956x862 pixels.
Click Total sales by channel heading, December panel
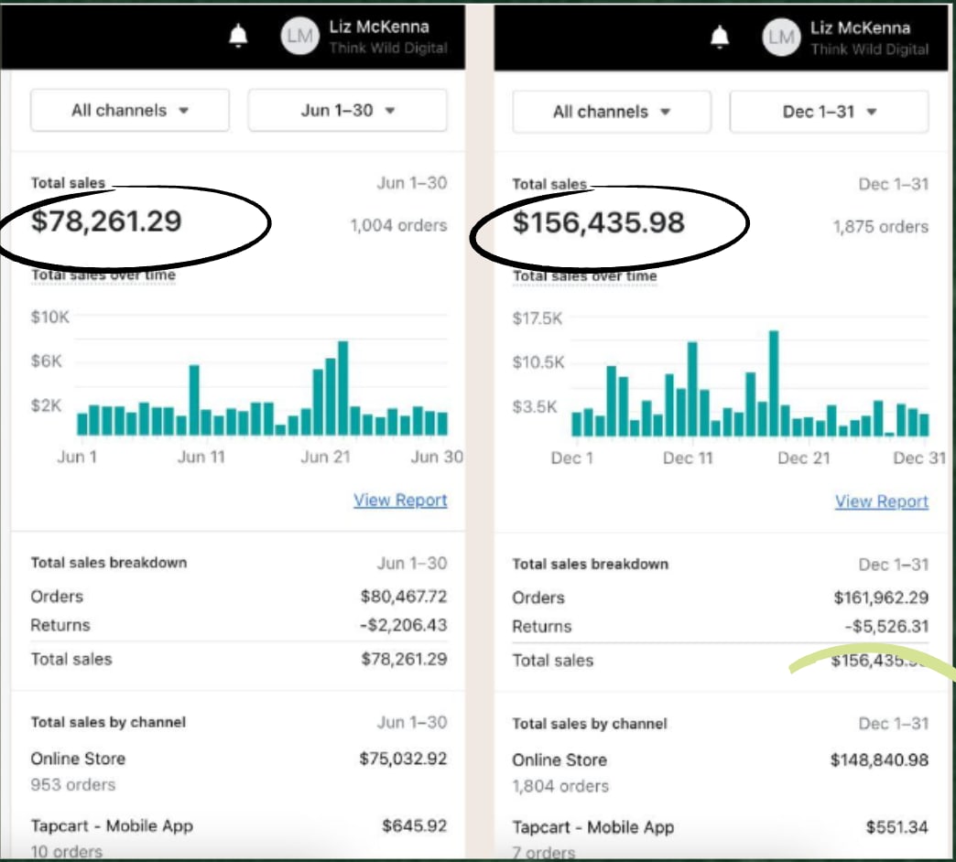pos(590,724)
